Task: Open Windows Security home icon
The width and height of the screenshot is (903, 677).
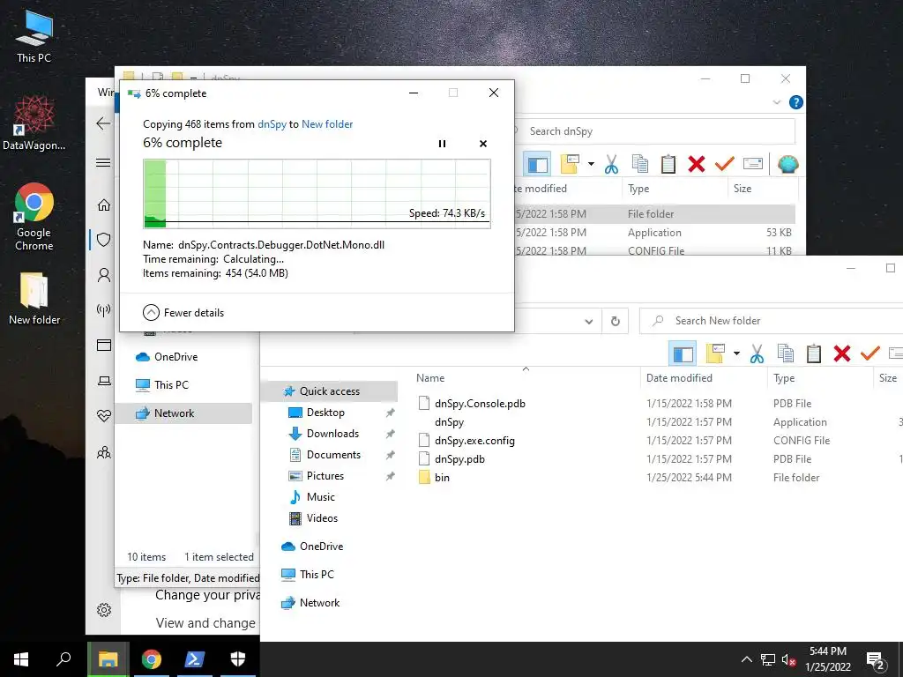Action: [104, 205]
